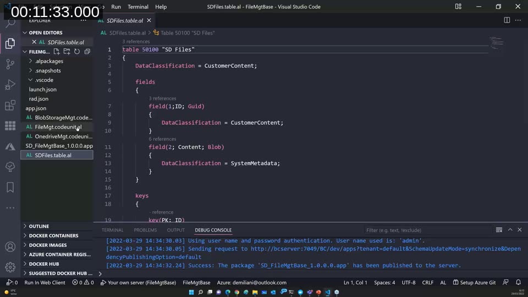The image size is (528, 297).
Task: Maximize the panel with chevron up
Action: tap(510, 230)
